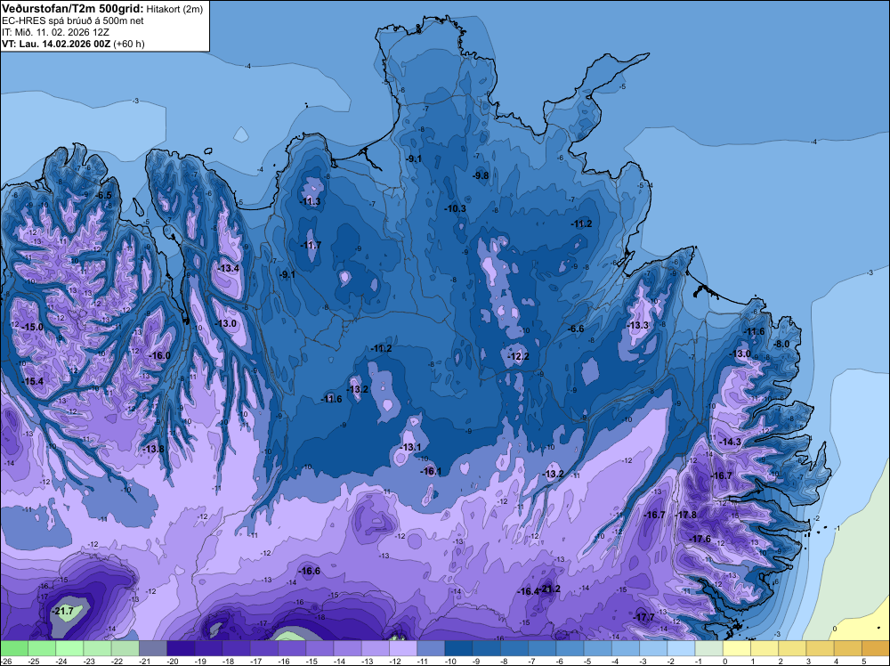Click the legend swatch labeled -14
Image resolution: width=890 pixels, height=666 pixels.
tap(347, 648)
